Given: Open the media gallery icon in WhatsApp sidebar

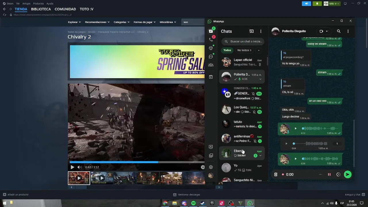Looking at the screenshot, I should 211,156.
